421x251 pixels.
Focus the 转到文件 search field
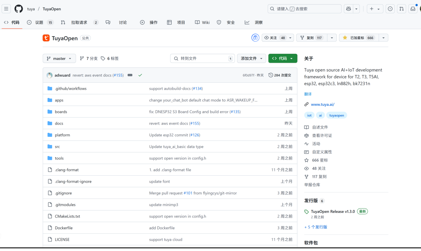[203, 58]
